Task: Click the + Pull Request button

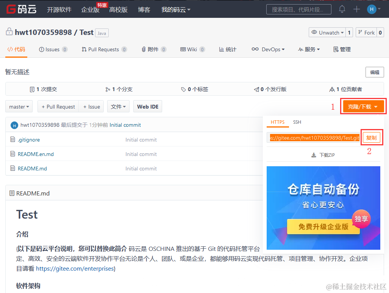Action: click(58, 107)
